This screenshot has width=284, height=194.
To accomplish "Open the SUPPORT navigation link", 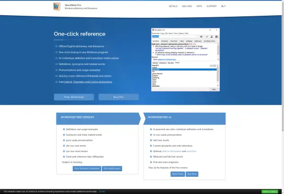I will click(211, 6).
